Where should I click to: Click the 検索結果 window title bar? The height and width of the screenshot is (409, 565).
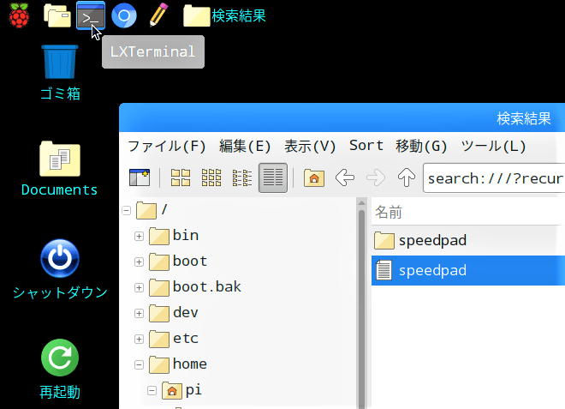pos(342,118)
